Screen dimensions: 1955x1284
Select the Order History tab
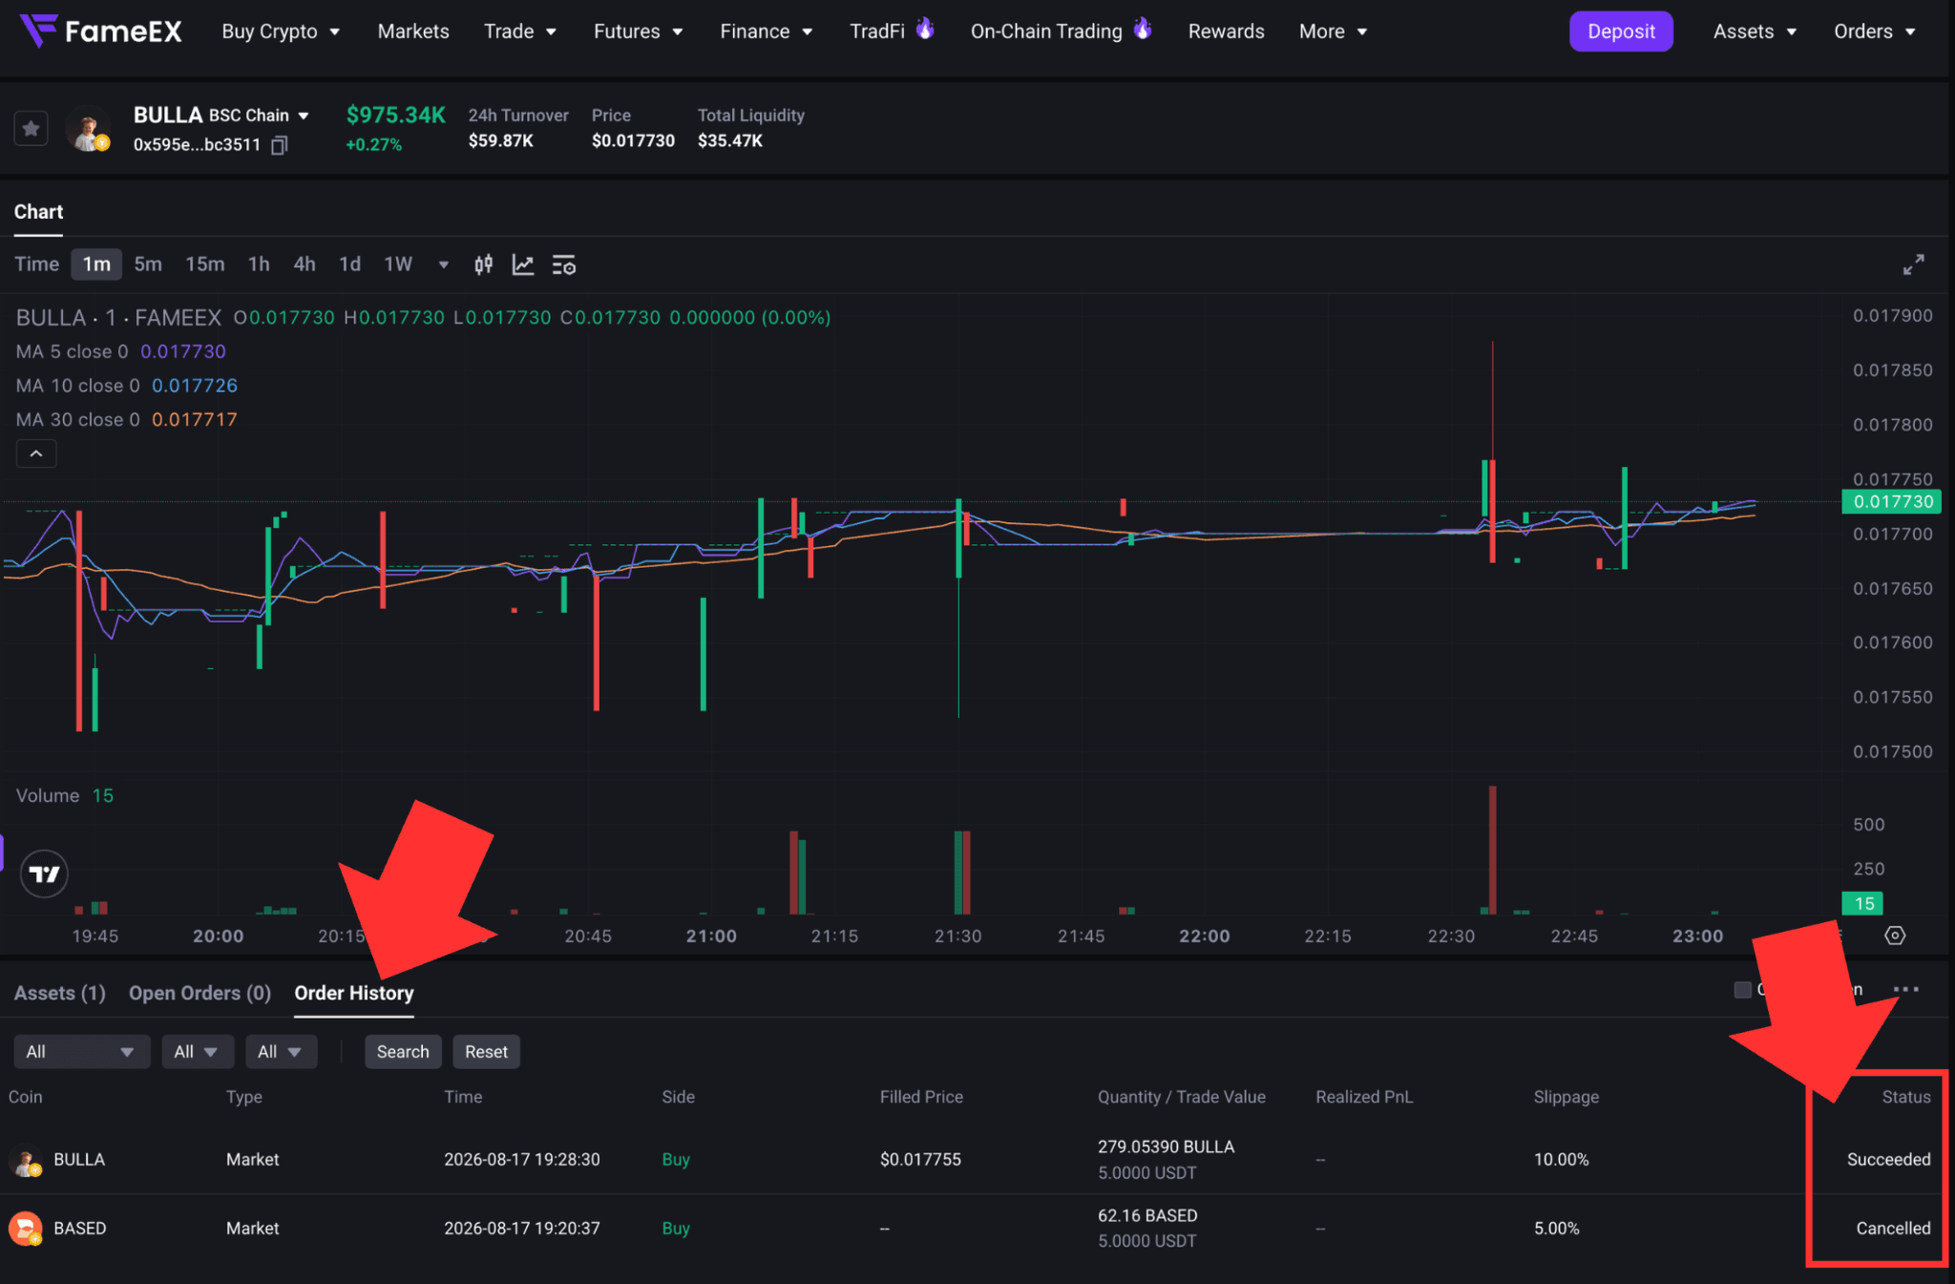click(x=354, y=993)
